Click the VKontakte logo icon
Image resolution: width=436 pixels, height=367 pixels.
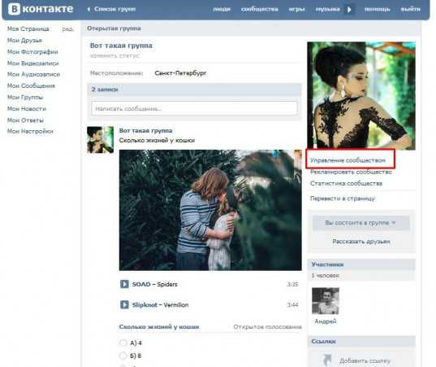(14, 9)
